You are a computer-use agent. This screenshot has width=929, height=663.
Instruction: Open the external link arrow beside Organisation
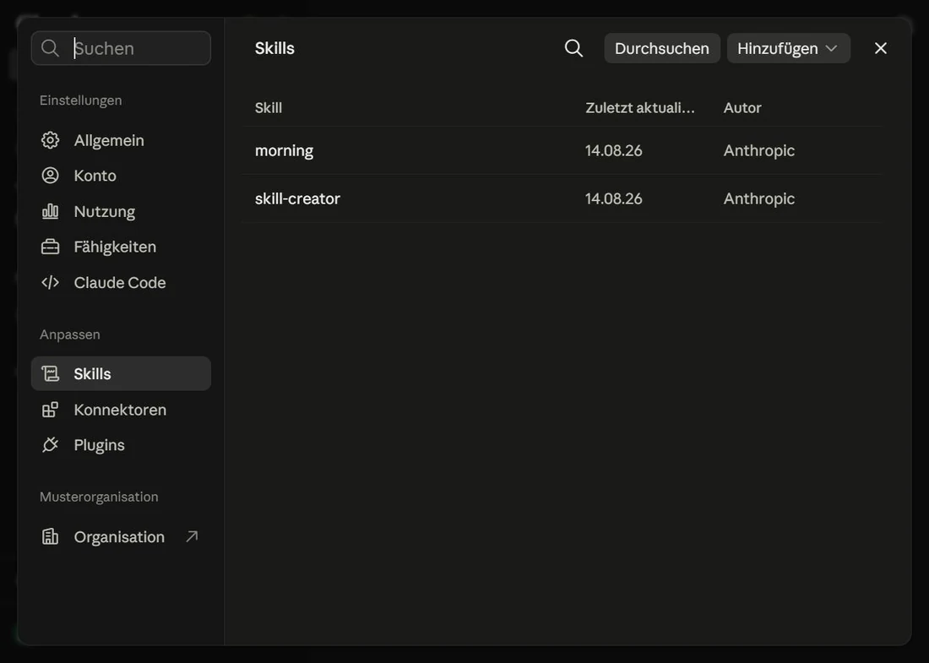(192, 536)
